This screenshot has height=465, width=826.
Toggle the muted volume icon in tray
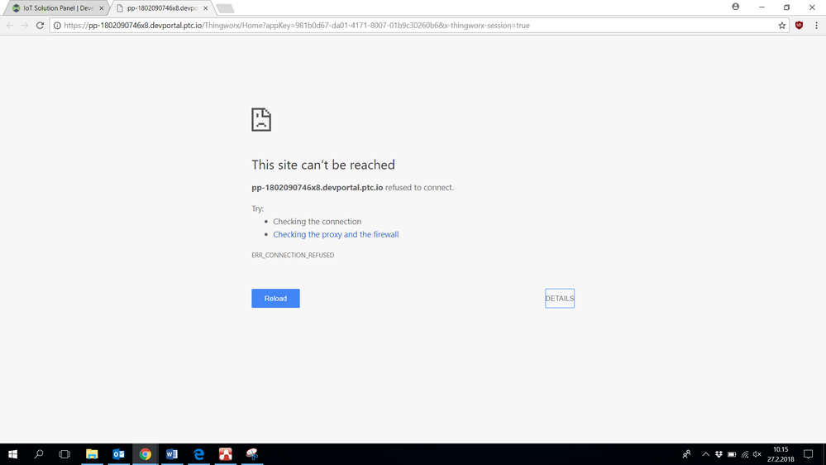[x=757, y=454]
